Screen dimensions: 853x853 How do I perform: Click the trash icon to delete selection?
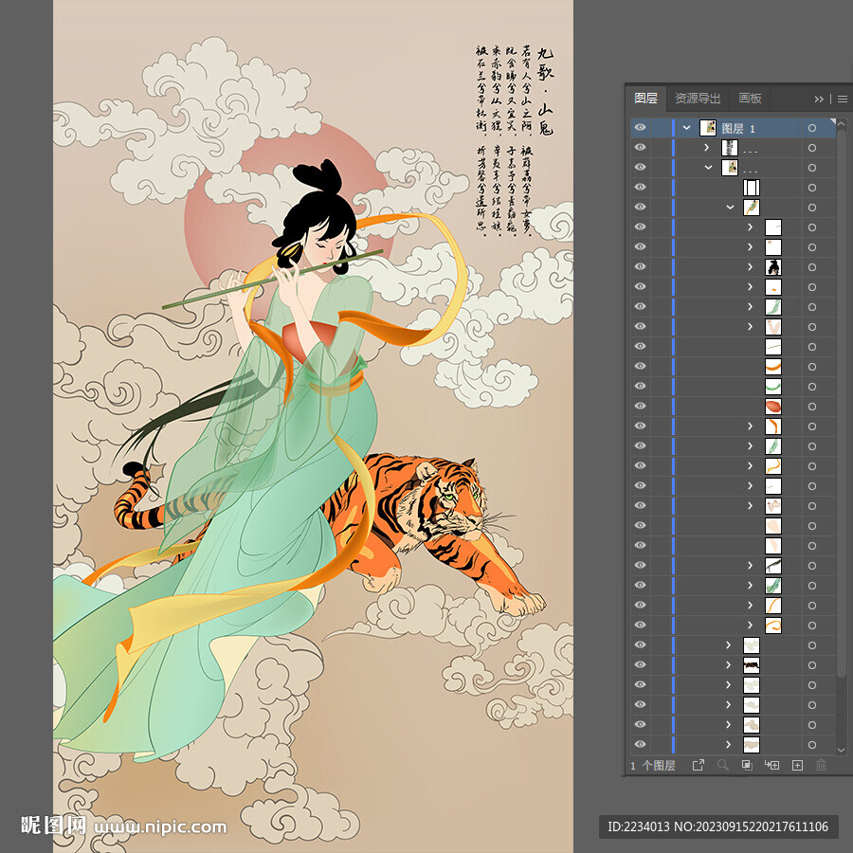pyautogui.click(x=821, y=765)
